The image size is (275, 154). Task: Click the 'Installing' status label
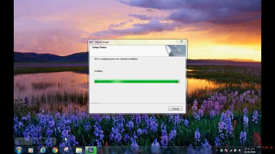(x=98, y=71)
